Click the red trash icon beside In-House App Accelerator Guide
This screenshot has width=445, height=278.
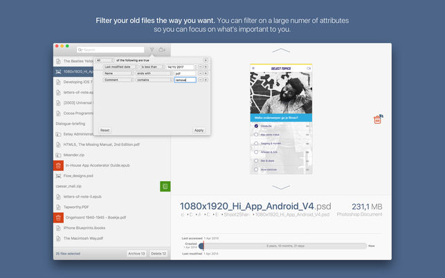(58, 165)
